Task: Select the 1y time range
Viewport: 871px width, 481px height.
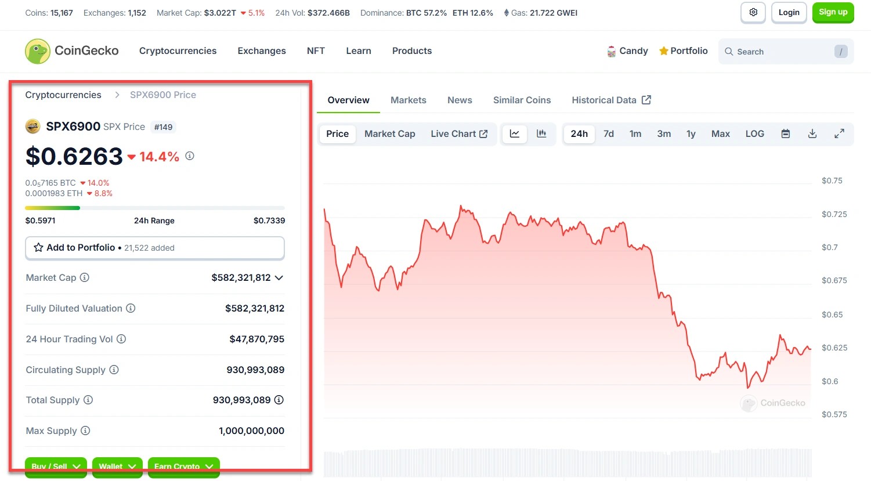Action: click(x=691, y=133)
